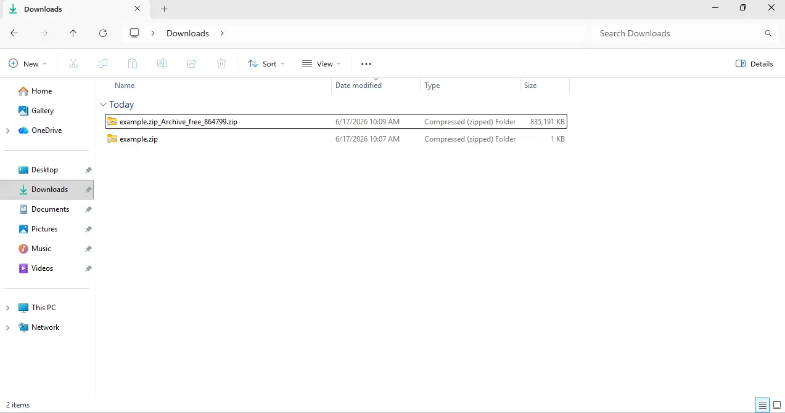This screenshot has width=785, height=413.
Task: Expand the Network tree node
Action: click(7, 327)
